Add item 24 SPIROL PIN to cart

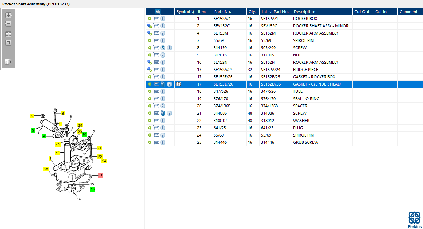156,135
